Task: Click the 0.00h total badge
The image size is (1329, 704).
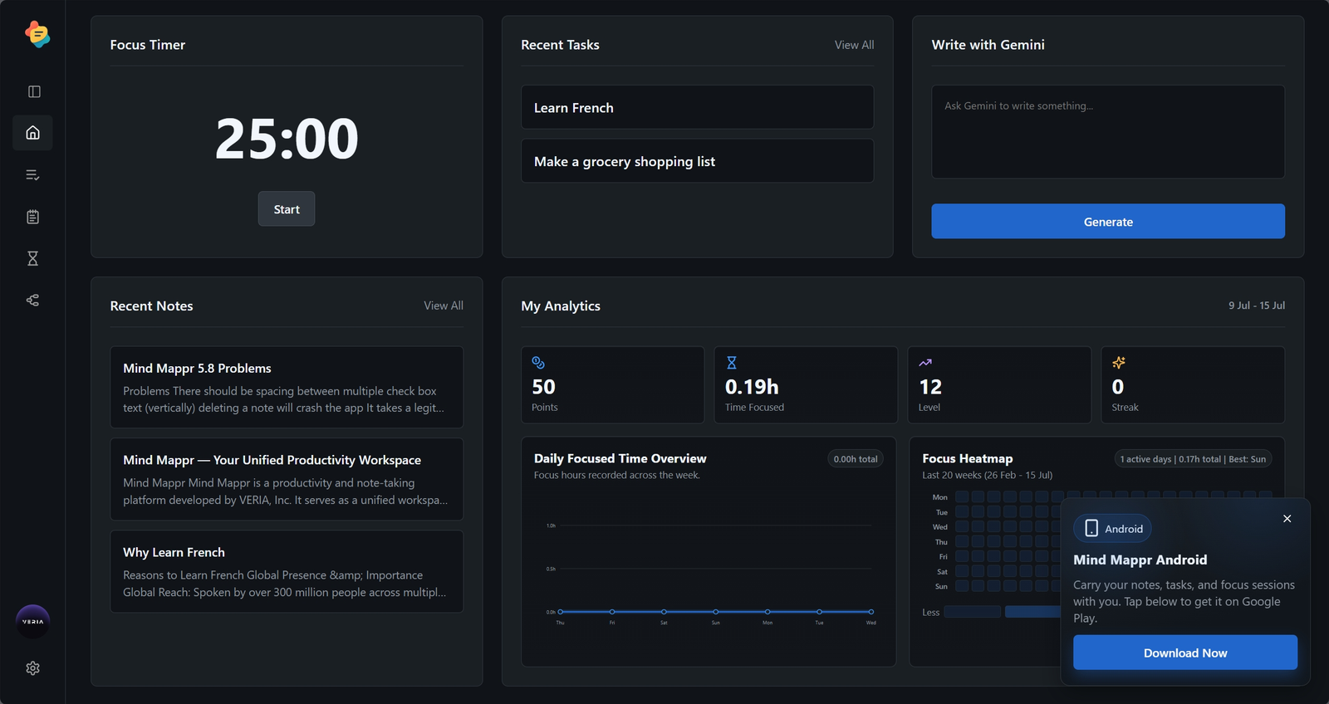Action: point(856,459)
